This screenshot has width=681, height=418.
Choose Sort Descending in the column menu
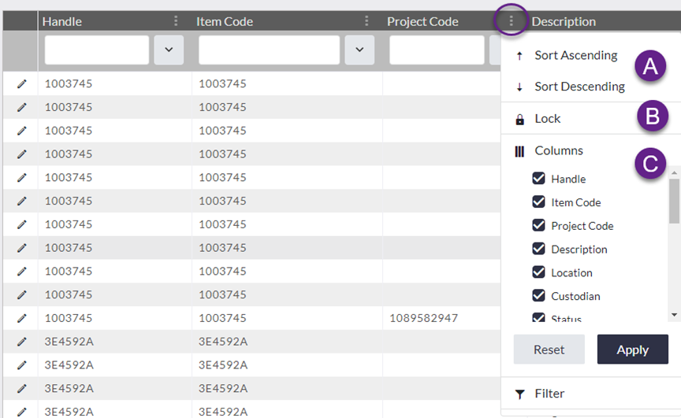(x=579, y=87)
